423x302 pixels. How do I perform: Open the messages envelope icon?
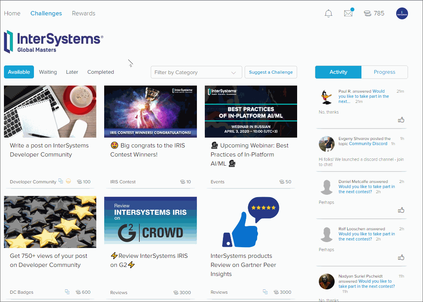348,13
